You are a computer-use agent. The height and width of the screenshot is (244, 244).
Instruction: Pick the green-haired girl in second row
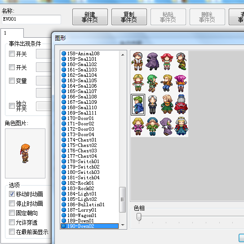coord(152,83)
